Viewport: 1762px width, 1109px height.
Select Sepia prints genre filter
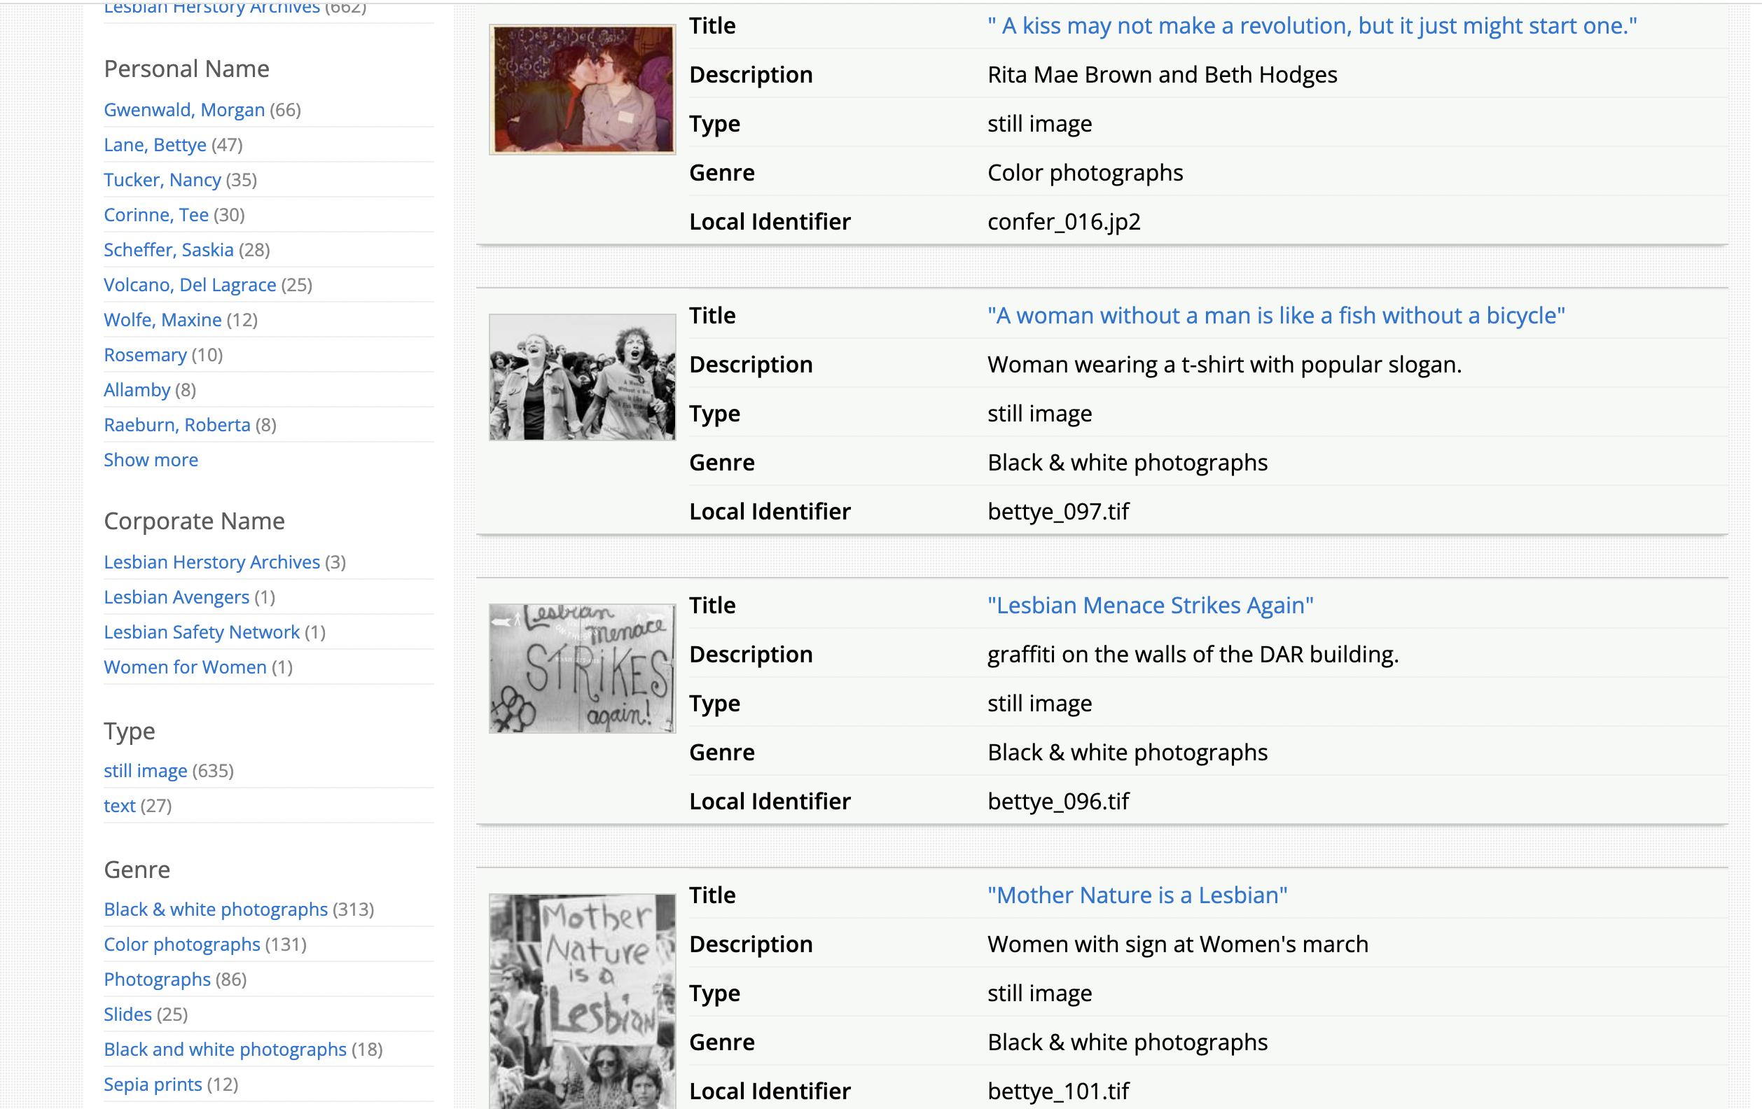pos(152,1085)
